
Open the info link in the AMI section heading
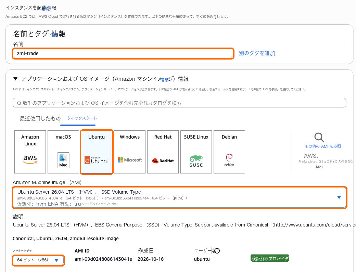[x=164, y=80]
